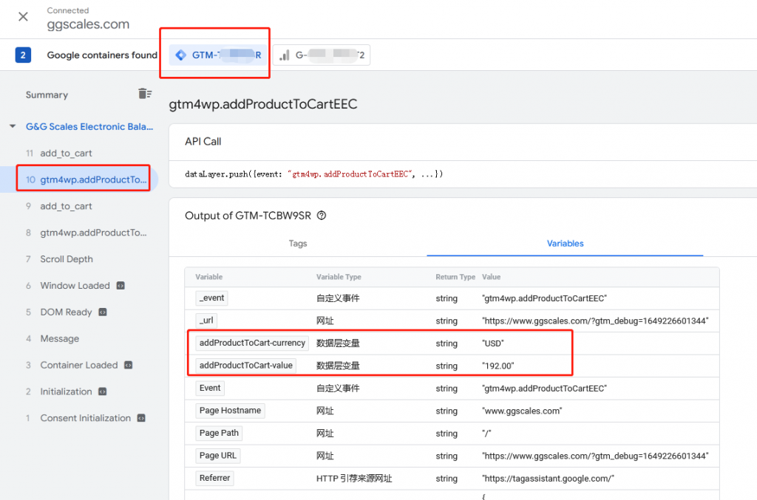Click the dataLayer.push API call code

coord(313,174)
